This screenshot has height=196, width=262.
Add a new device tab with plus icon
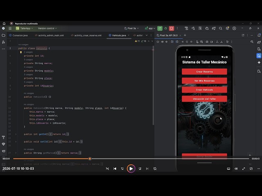point(185,36)
